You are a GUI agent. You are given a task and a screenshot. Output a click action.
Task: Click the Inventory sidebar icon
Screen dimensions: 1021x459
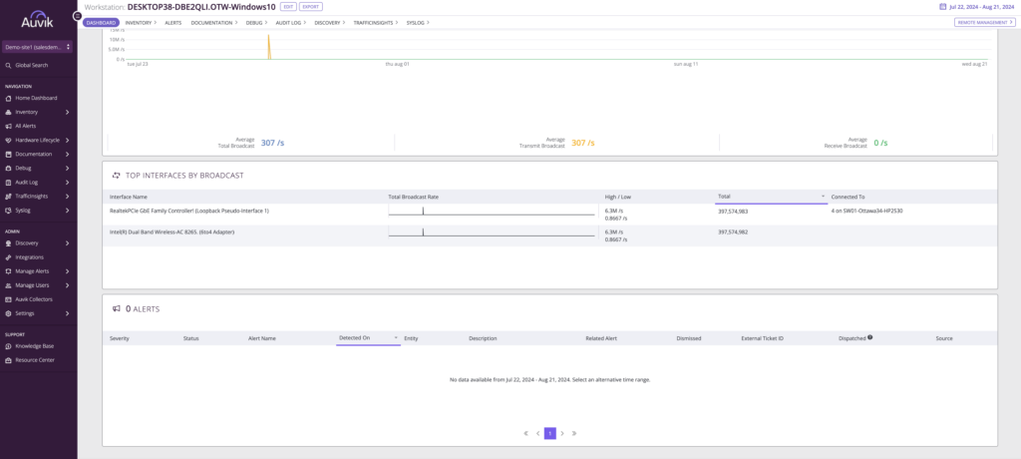pos(8,112)
